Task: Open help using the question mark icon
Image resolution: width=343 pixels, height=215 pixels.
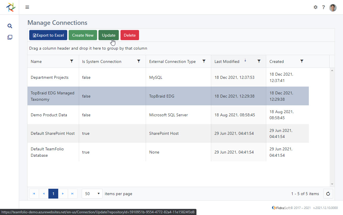Action: 324,7
